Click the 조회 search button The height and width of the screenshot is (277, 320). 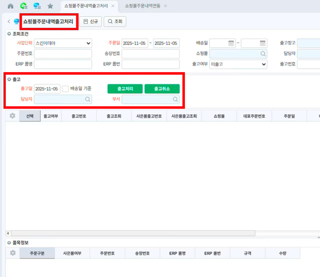(115, 21)
